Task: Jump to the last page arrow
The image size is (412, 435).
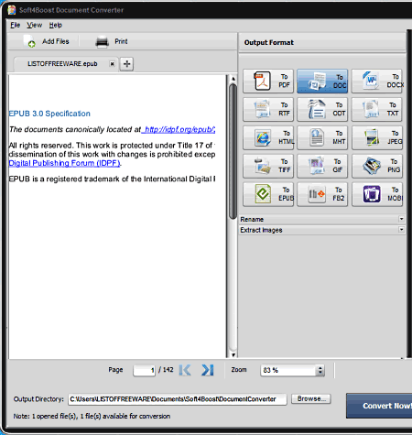Action: (208, 370)
